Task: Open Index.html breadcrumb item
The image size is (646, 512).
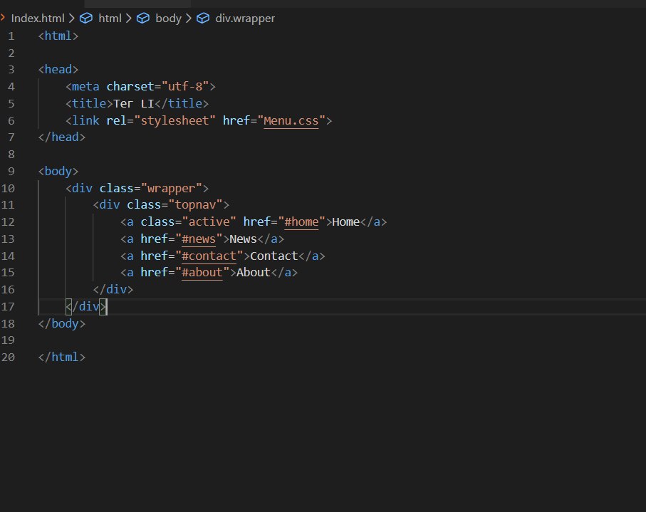Action: (38, 18)
